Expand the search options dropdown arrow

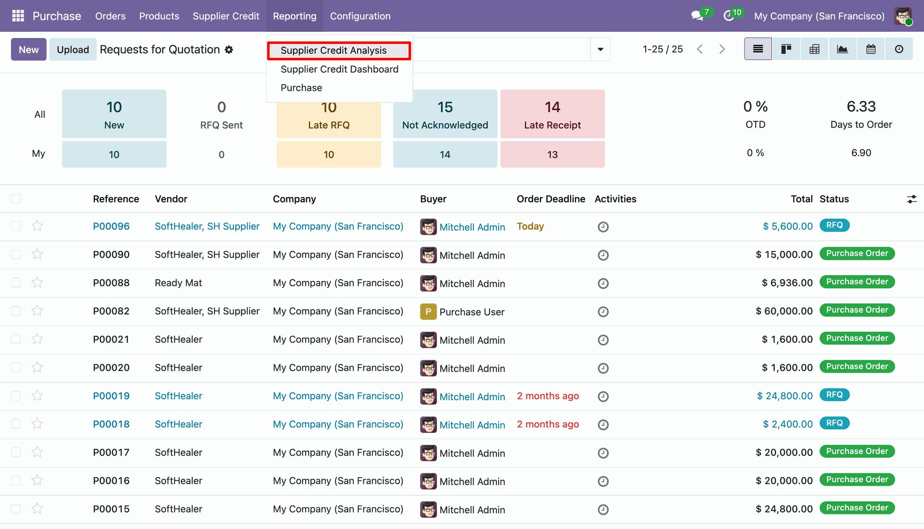pos(600,49)
